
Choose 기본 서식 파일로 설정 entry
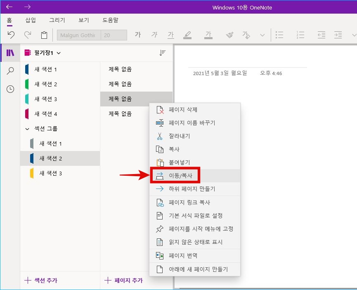[x=195, y=216]
